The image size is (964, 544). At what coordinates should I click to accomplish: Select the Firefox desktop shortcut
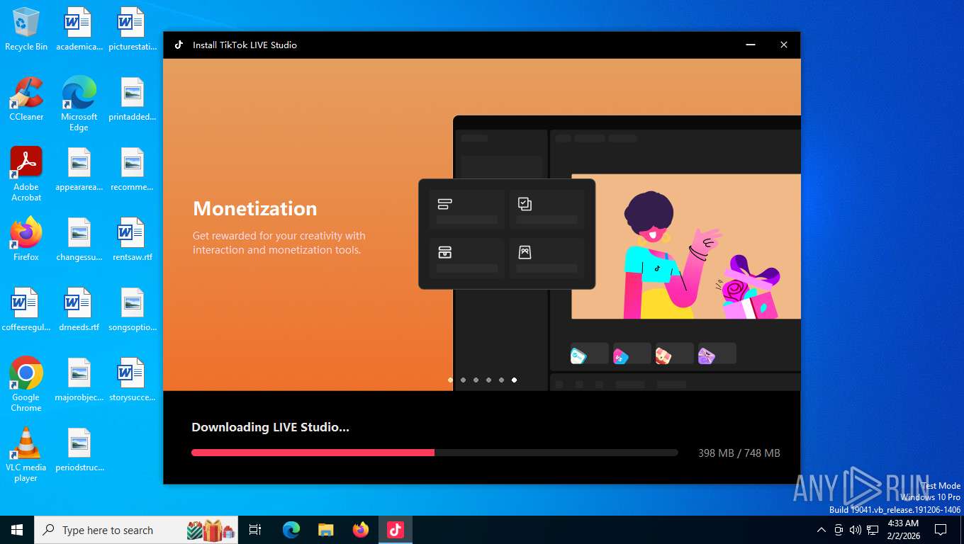pos(26,239)
